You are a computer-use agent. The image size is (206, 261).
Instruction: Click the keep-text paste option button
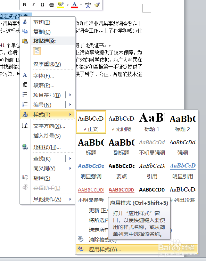[x=37, y=51]
